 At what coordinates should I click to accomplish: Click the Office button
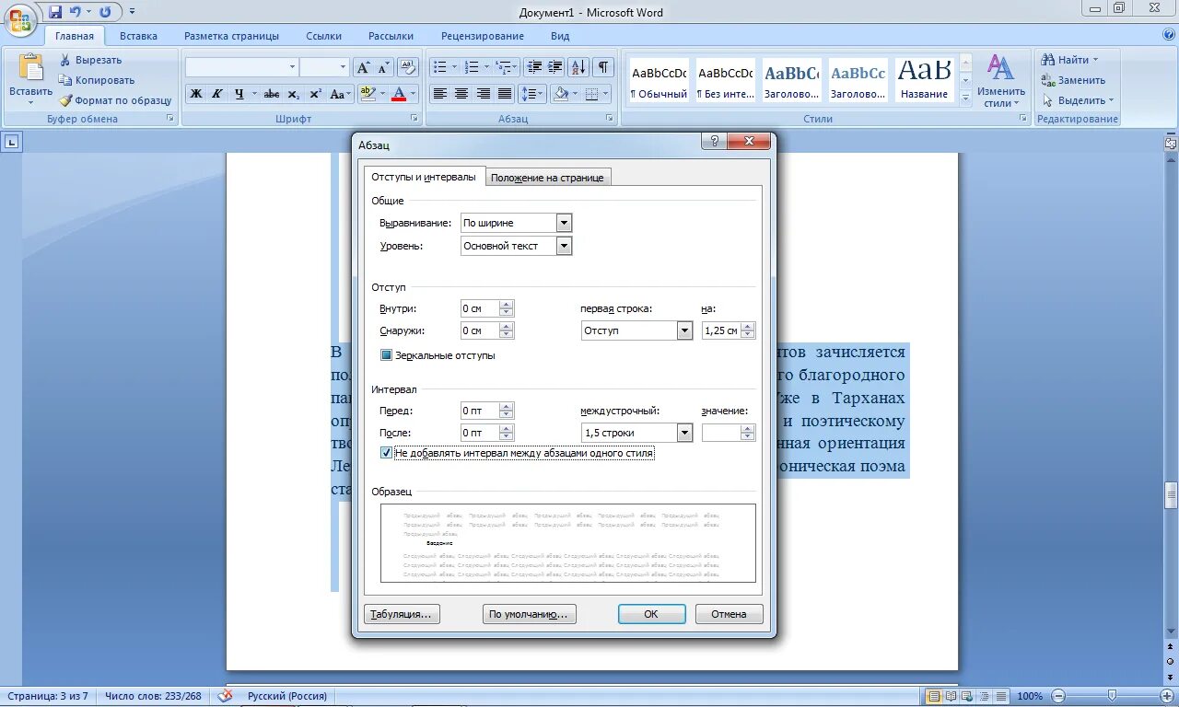click(x=19, y=19)
